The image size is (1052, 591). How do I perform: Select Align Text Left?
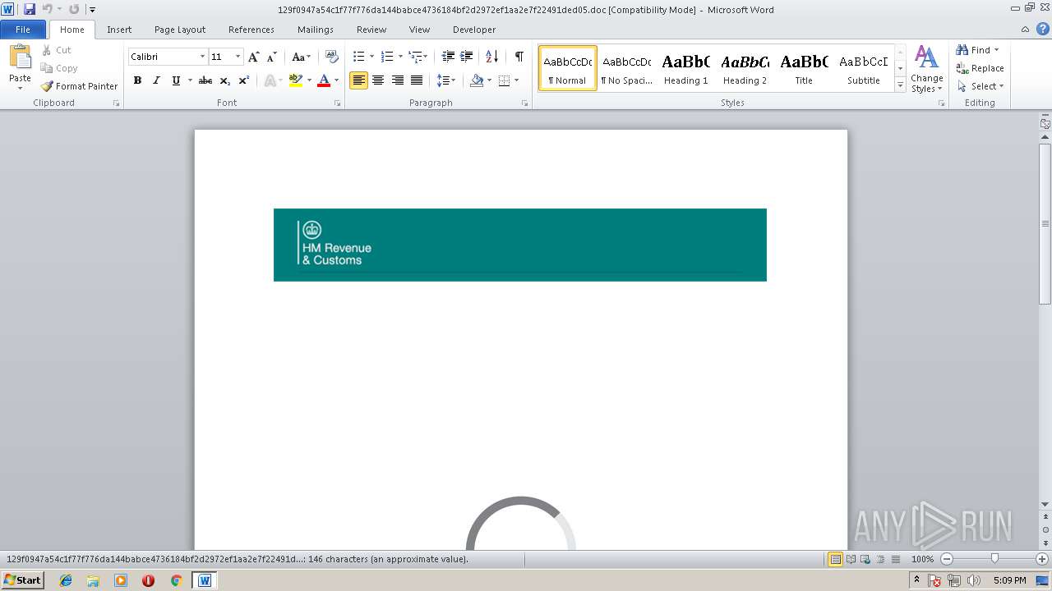tap(358, 80)
